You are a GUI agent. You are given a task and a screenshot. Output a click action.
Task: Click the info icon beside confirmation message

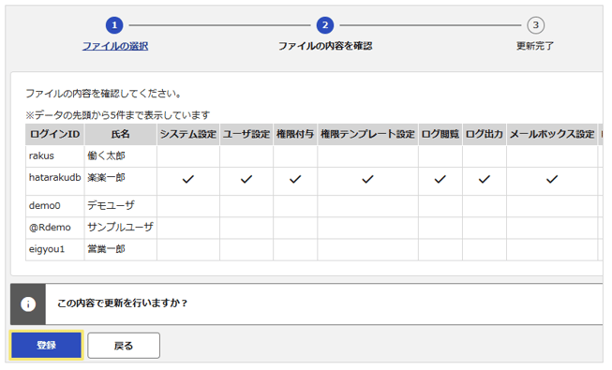click(x=28, y=304)
